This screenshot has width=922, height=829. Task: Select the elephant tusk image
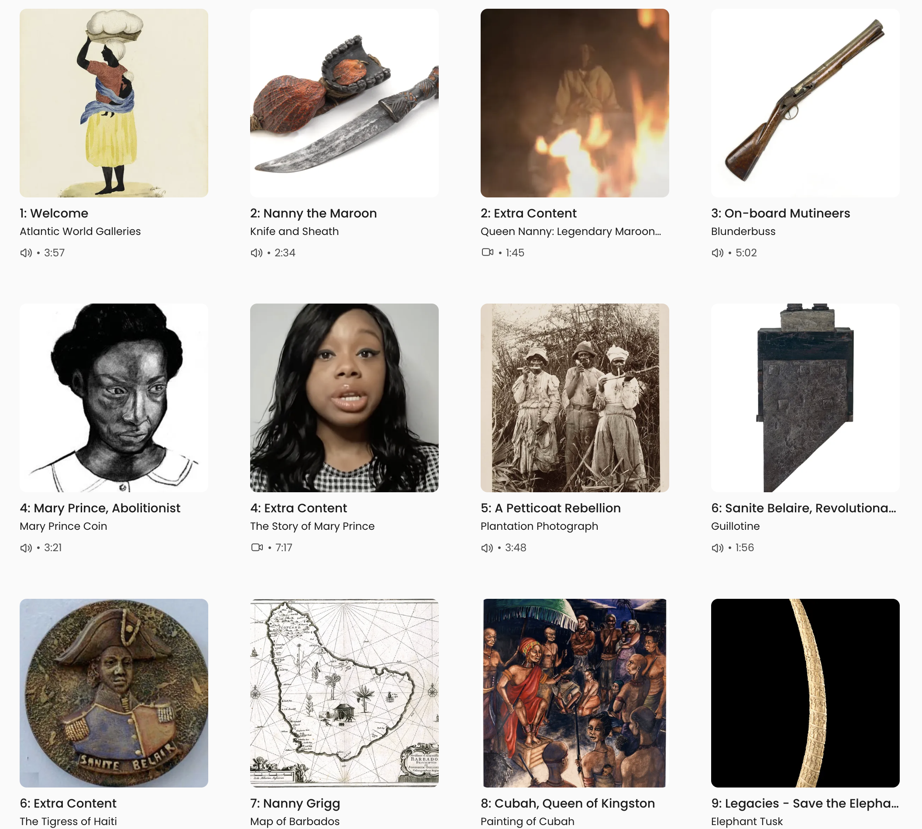pyautogui.click(x=805, y=693)
